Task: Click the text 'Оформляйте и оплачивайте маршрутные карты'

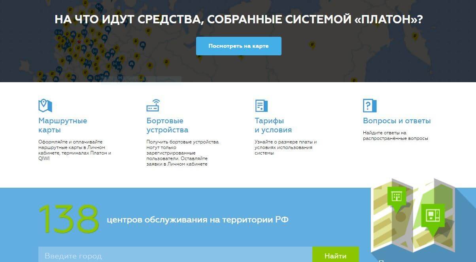Action: click(x=70, y=145)
